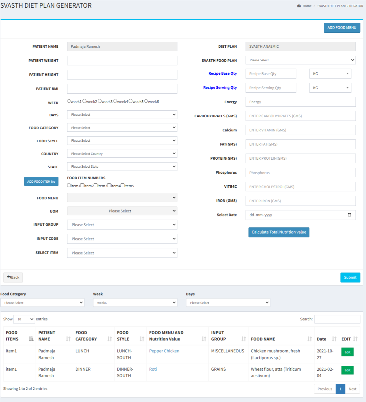Open the SELECT ITEM dropdown
This screenshot has width=366, height=402.
click(x=122, y=253)
